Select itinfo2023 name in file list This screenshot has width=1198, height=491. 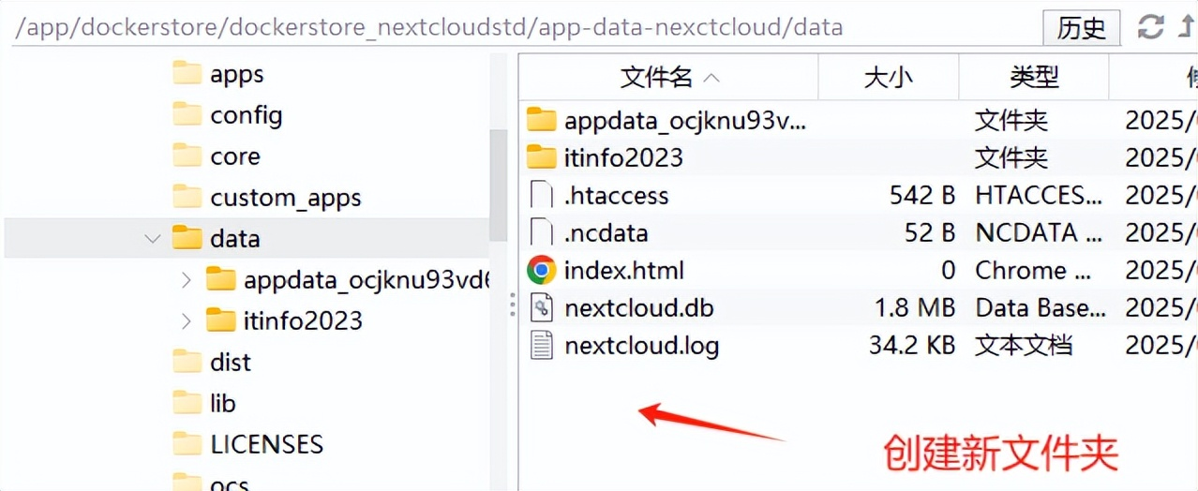(x=623, y=157)
